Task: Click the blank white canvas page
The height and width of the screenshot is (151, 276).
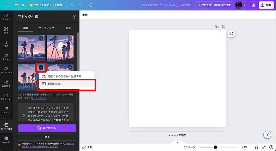Action: (177, 78)
